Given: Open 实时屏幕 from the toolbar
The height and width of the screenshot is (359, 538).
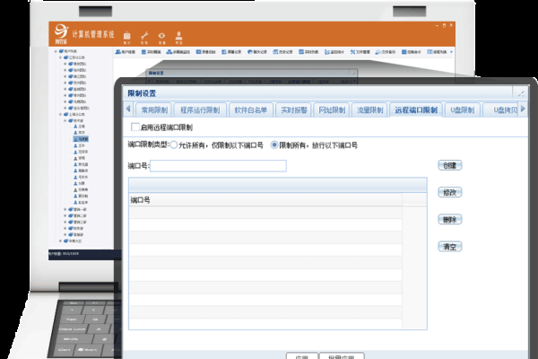Looking at the screenshot, I should click(151, 53).
